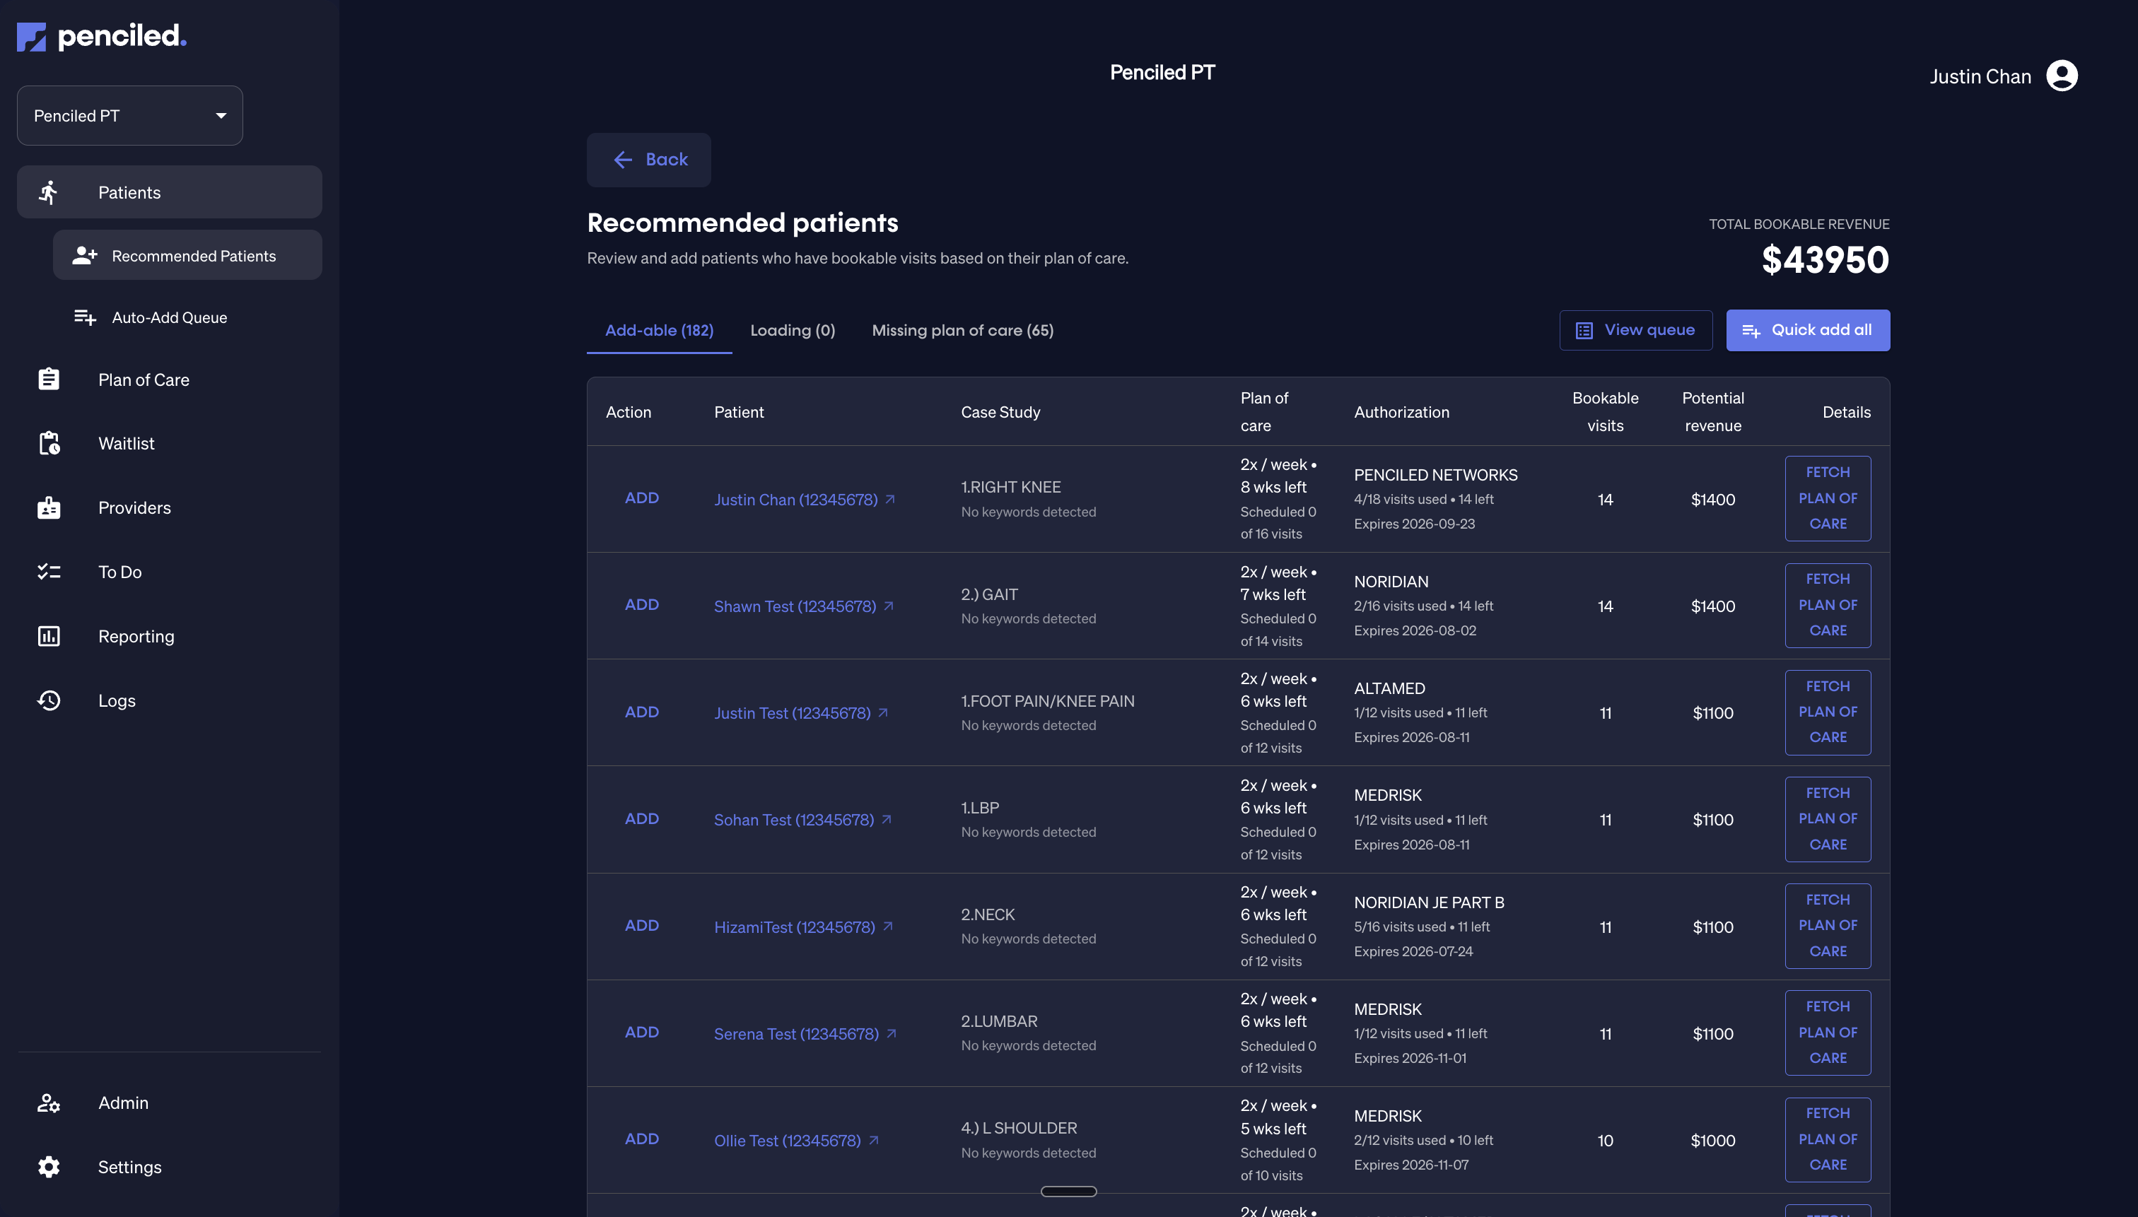Fetch plan of care for Justin Test
The height and width of the screenshot is (1217, 2138).
click(x=1828, y=712)
